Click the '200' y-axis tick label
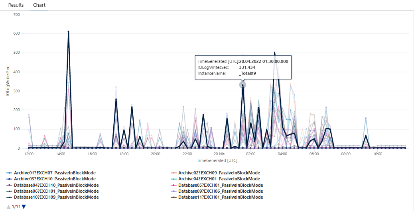The height and width of the screenshot is (211, 414). coord(17,110)
